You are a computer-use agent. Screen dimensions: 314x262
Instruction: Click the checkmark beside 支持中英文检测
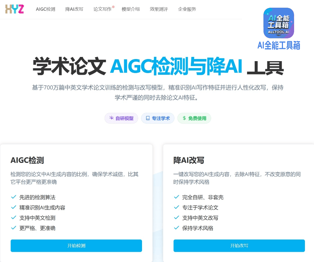click(14, 217)
